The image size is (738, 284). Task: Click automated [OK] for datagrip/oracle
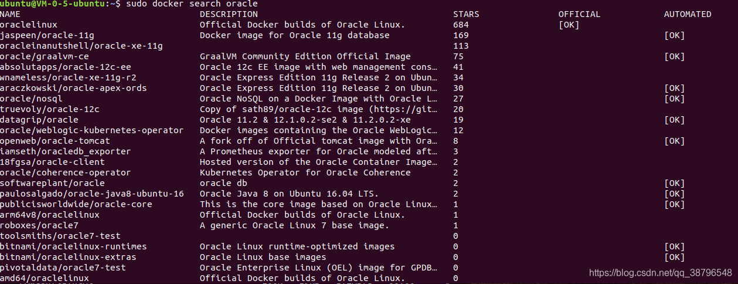click(x=675, y=120)
